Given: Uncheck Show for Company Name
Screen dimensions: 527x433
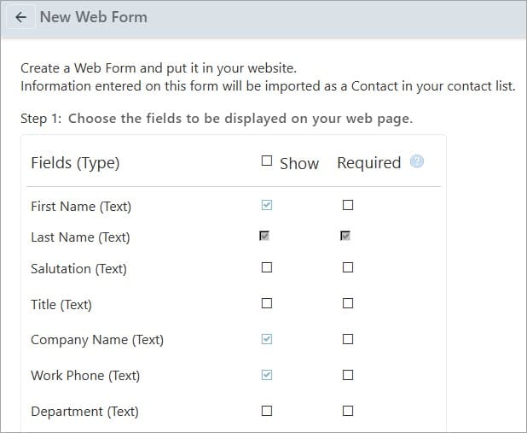Looking at the screenshot, I should (x=267, y=339).
